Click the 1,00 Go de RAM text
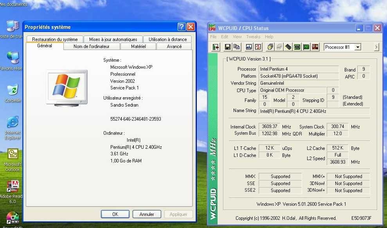Screen dimensions: 387x228 click(x=126, y=161)
